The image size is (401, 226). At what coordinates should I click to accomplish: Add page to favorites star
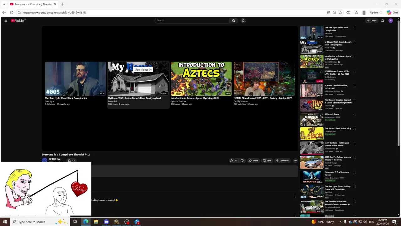[340, 13]
